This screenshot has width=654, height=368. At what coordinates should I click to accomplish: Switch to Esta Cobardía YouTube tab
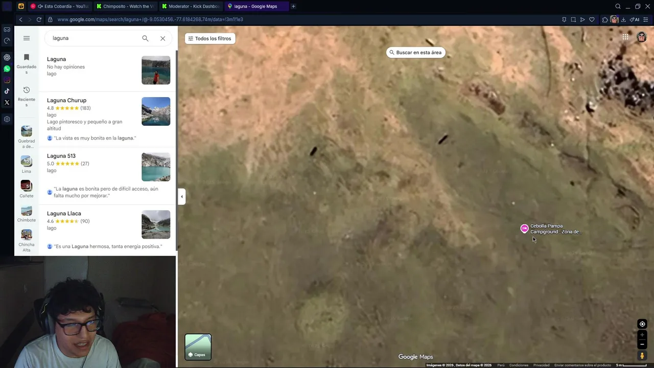pyautogui.click(x=59, y=6)
